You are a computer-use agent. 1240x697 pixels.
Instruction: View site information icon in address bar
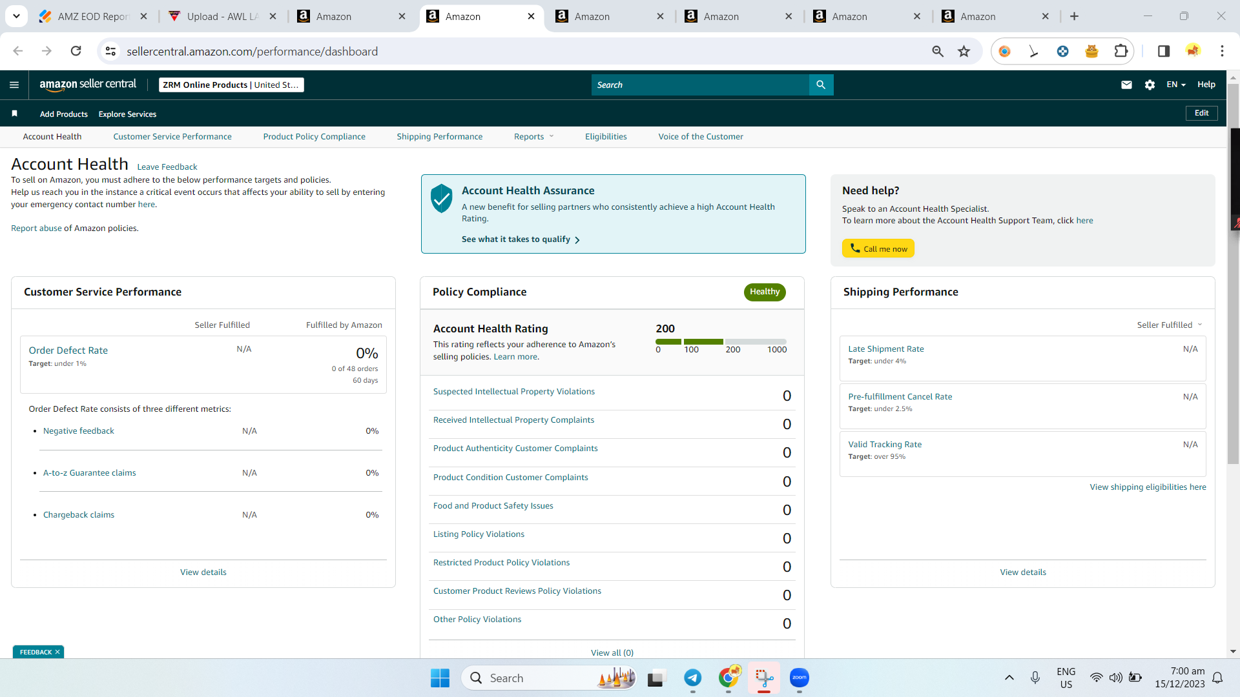tap(111, 51)
